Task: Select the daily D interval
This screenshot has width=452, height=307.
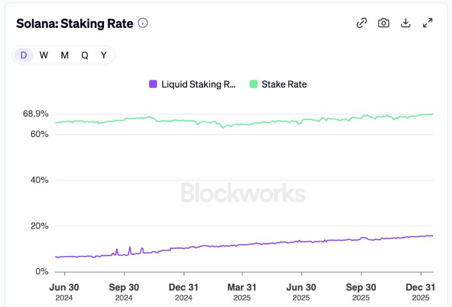Action: (24, 55)
